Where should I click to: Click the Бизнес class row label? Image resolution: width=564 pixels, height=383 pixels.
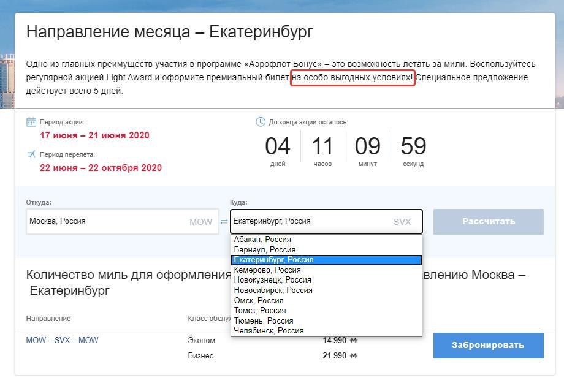pos(200,355)
